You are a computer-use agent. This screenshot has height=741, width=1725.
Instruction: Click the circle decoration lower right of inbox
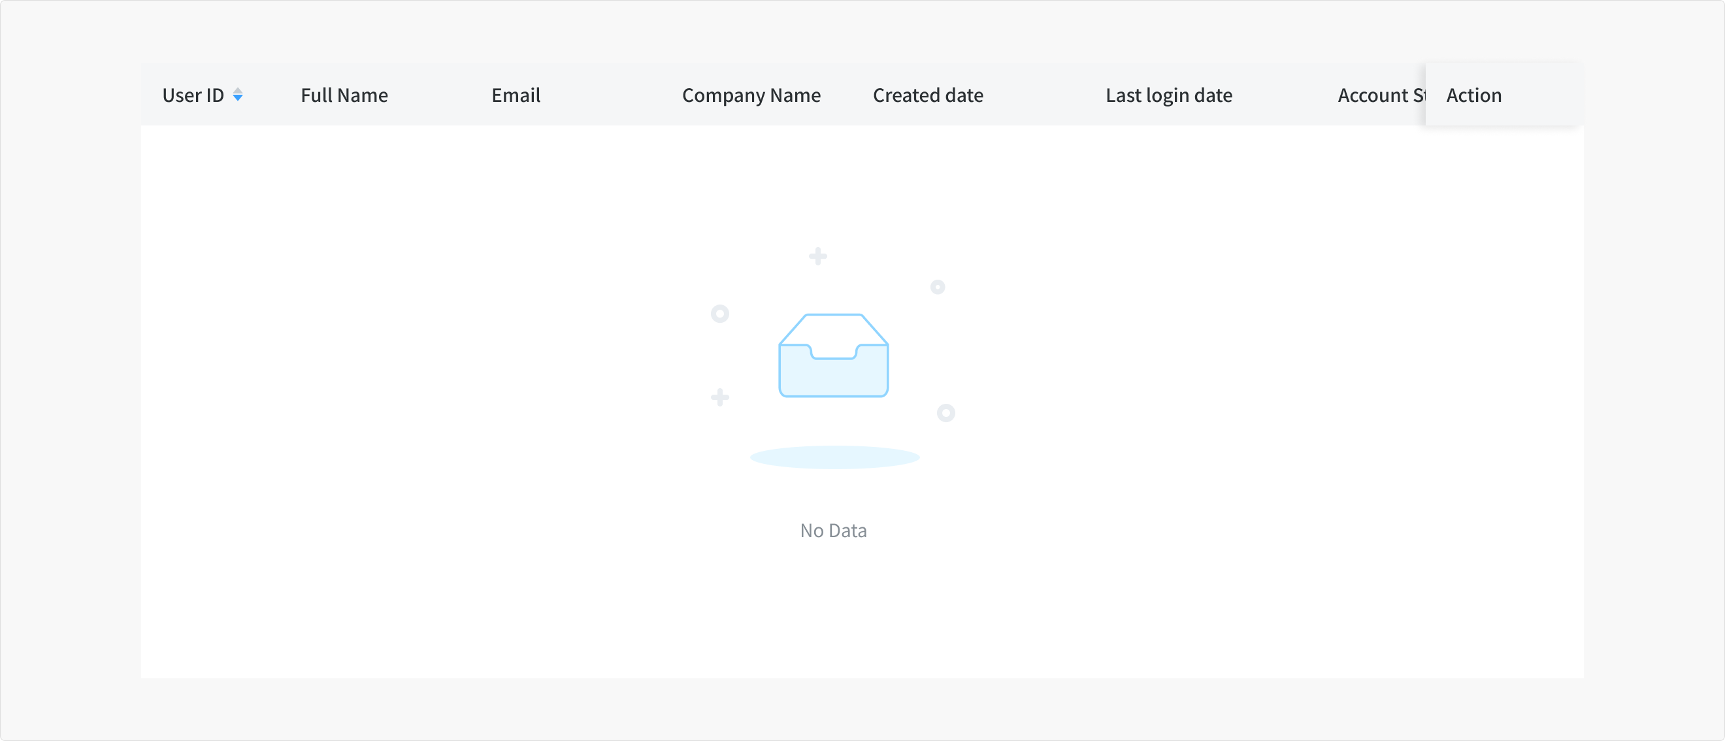click(x=945, y=413)
